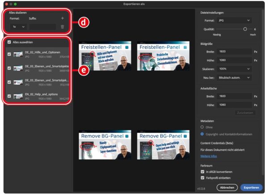The height and width of the screenshot is (195, 268).
Task: Open the Neu ber. Bikubisch autom. dropdown
Action: [234, 77]
